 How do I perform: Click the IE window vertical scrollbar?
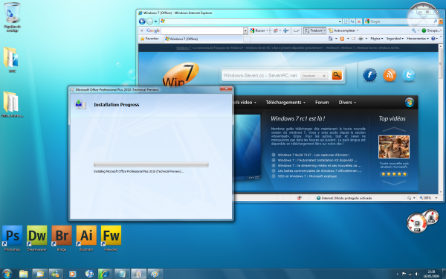pos(441,120)
